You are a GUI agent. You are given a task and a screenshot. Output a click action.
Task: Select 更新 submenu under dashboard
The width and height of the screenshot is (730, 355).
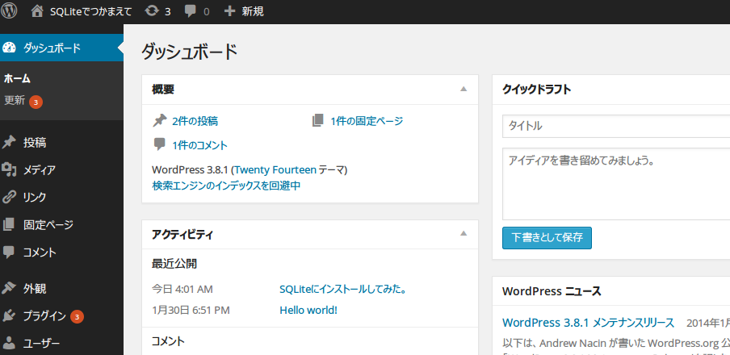[15, 102]
